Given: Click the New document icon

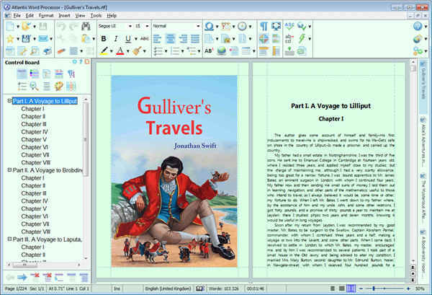Looking at the screenshot, I should pyautogui.click(x=10, y=27).
